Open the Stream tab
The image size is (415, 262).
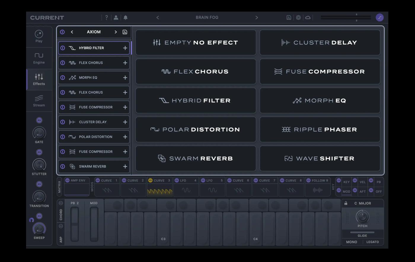coord(39,101)
